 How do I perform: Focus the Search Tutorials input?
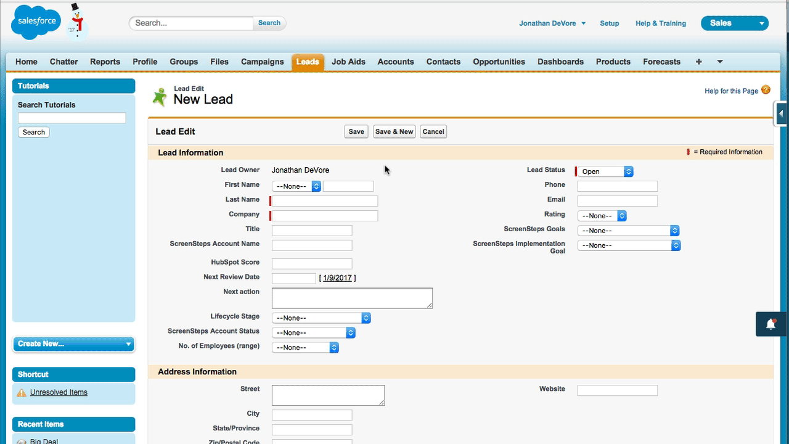[x=72, y=118]
